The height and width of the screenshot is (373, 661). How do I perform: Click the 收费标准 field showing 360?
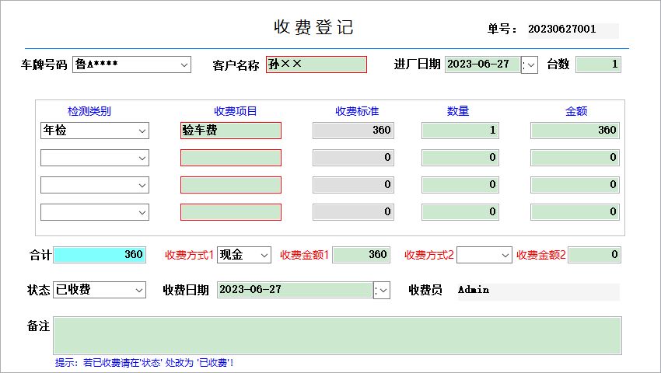(x=353, y=131)
